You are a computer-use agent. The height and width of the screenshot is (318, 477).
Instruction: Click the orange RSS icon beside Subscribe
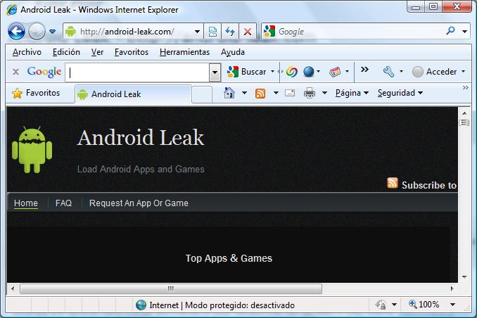pyautogui.click(x=392, y=183)
